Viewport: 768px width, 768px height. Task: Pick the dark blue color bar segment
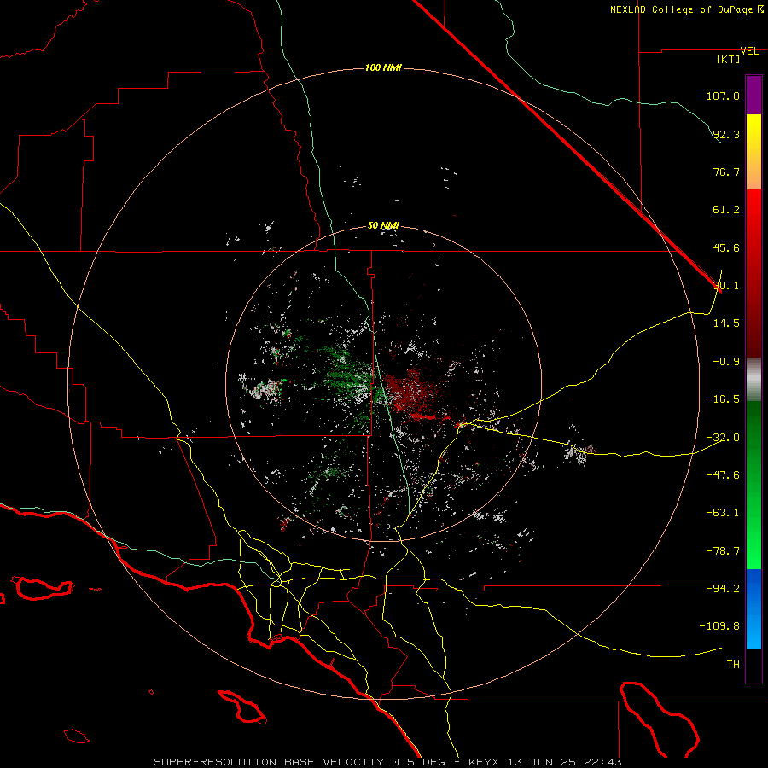pyautogui.click(x=753, y=588)
